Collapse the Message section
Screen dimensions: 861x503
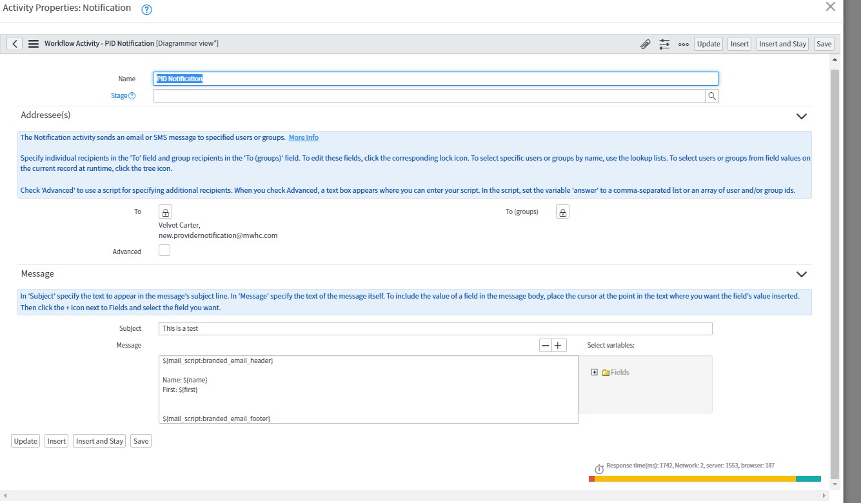coord(802,274)
